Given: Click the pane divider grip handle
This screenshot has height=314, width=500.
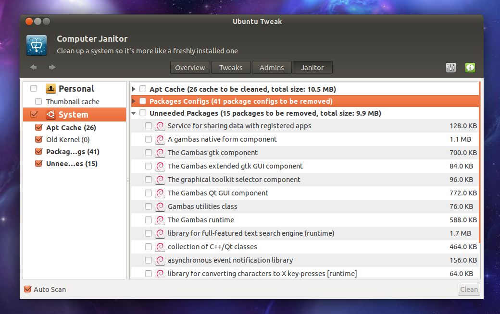Looking at the screenshot, I should tap(128, 180).
